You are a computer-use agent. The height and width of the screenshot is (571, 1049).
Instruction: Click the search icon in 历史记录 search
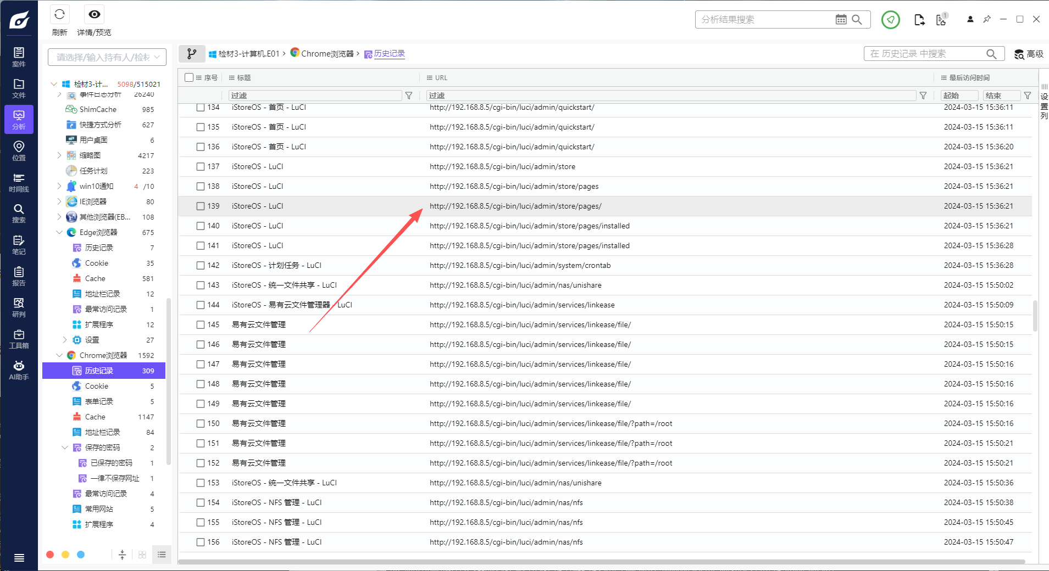pos(991,54)
